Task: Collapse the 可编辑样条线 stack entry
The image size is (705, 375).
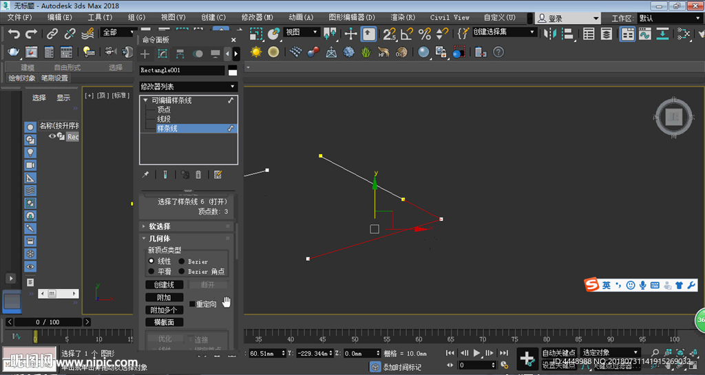Action: pyautogui.click(x=146, y=100)
